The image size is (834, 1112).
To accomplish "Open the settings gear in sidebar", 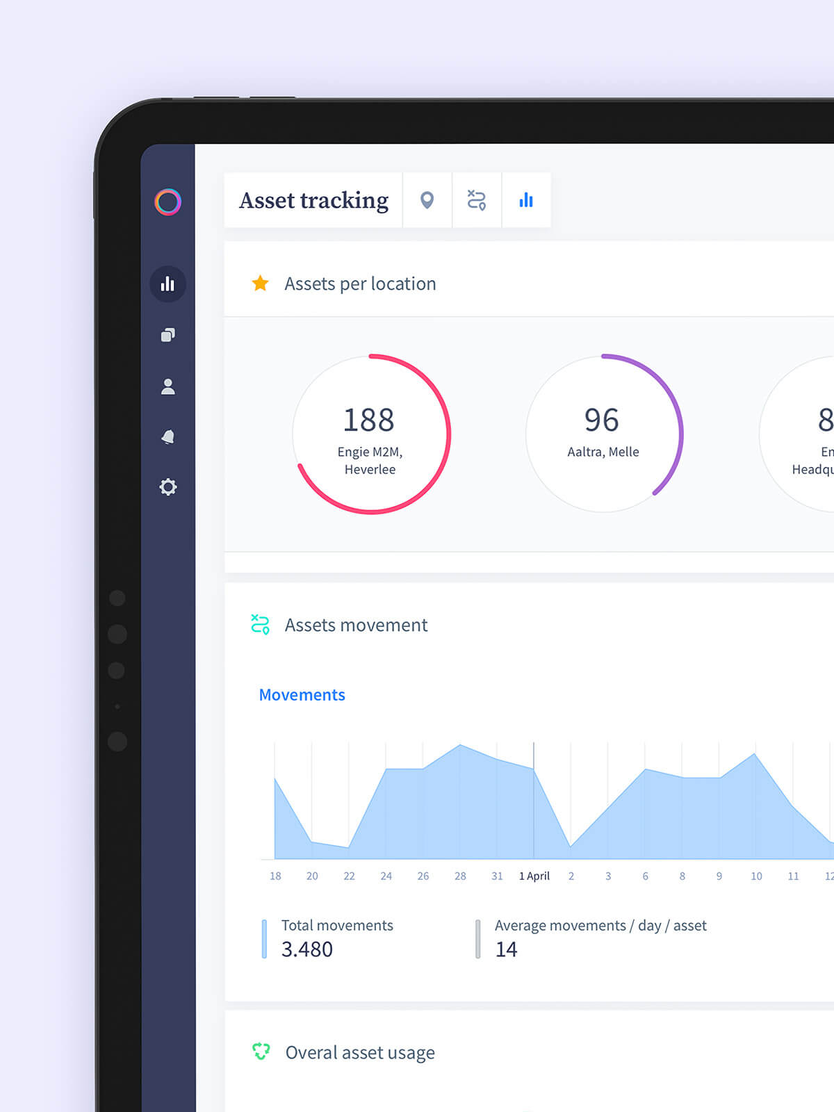I will pyautogui.click(x=167, y=486).
